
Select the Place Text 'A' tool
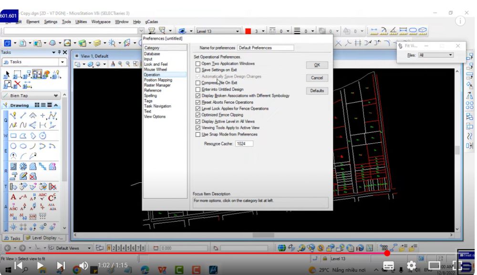coord(13,197)
